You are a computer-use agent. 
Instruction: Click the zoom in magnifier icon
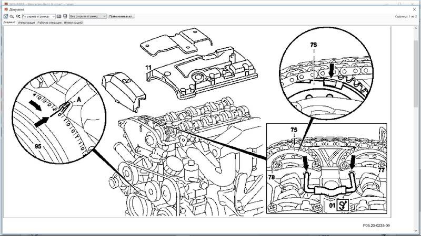(x=18, y=16)
